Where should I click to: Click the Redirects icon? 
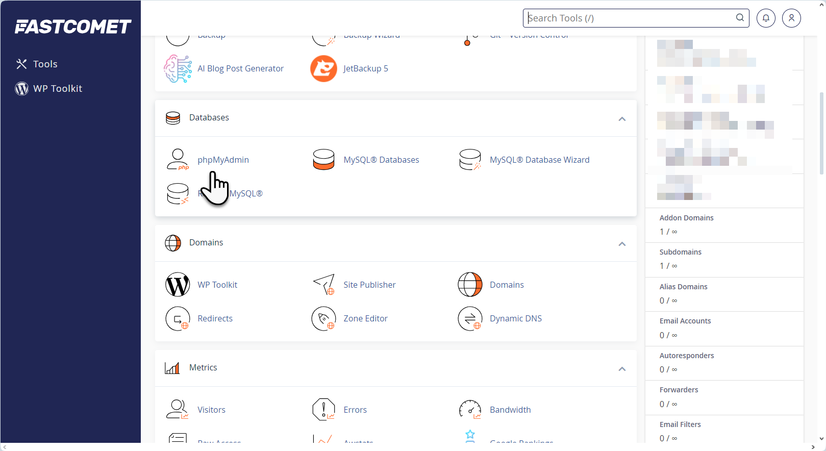click(x=178, y=318)
